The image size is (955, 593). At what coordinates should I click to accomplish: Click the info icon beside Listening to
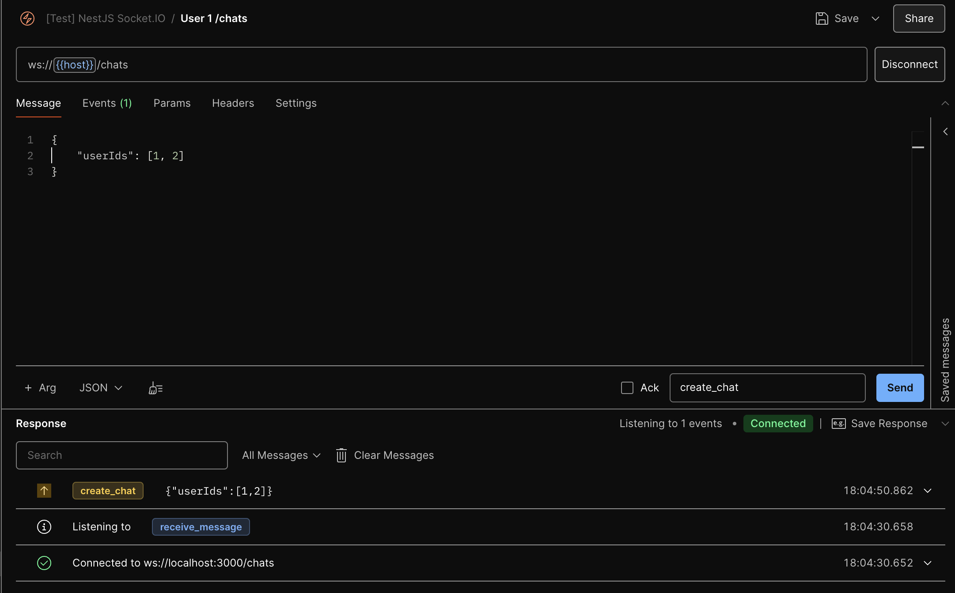tap(44, 527)
